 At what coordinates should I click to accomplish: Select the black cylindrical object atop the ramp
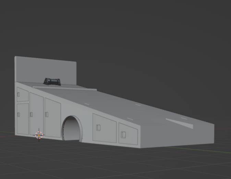[52, 82]
